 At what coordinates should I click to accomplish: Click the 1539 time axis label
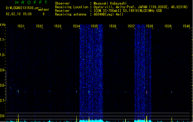click(x=168, y=26)
